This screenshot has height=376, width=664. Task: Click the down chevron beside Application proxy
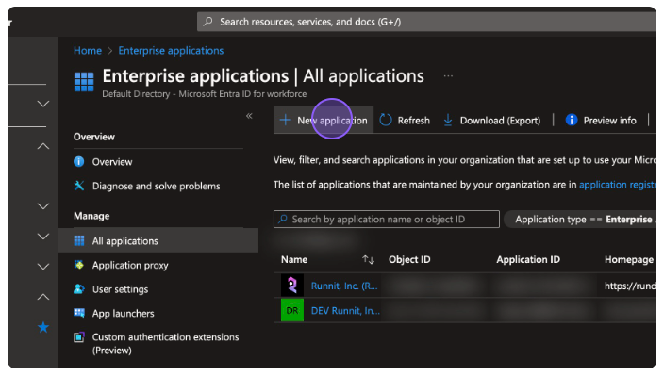43,267
